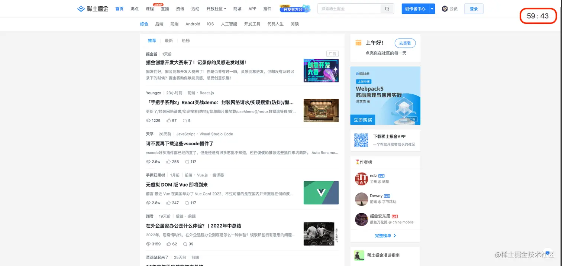Click the views icon on the vscode插件 post

[x=148, y=162]
